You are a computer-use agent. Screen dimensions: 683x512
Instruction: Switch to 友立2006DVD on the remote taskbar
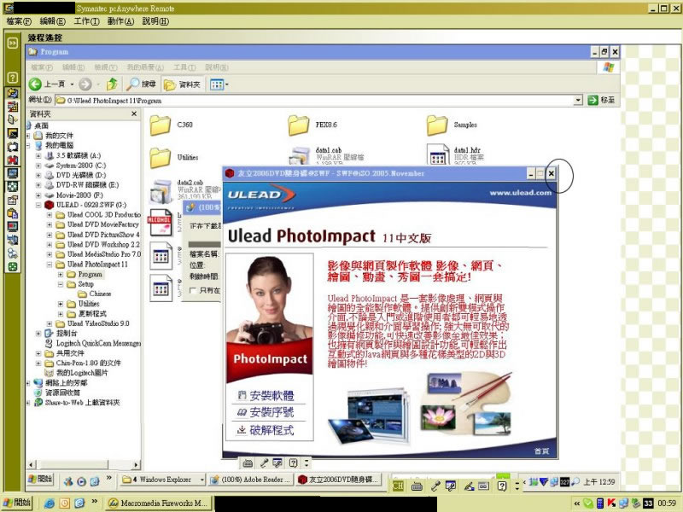click(x=338, y=480)
